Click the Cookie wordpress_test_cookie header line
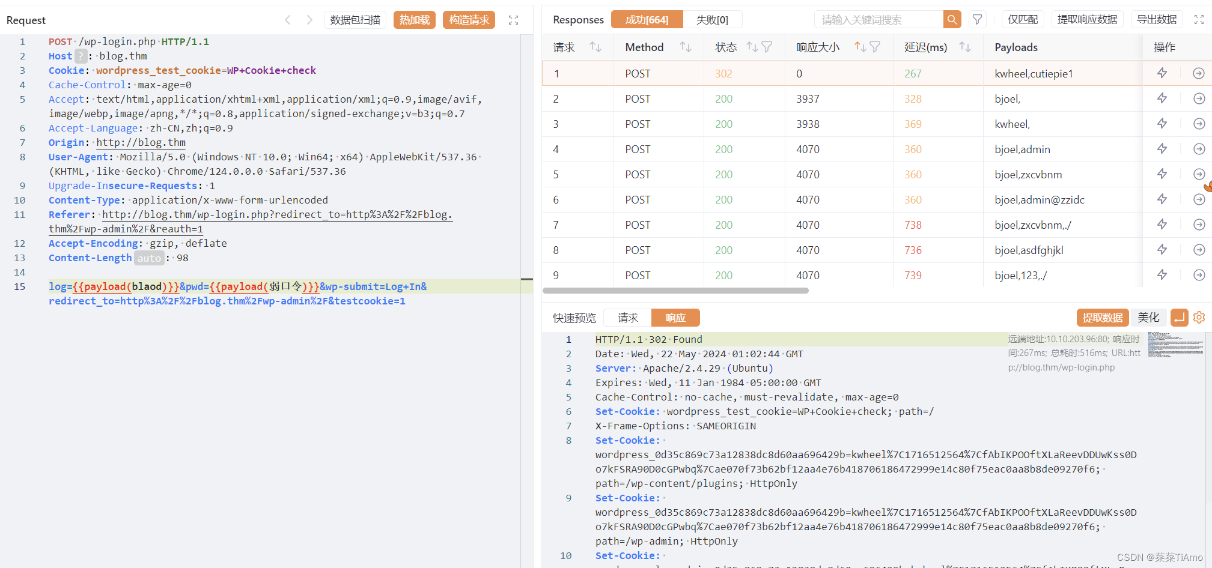This screenshot has height=568, width=1212. (182, 70)
